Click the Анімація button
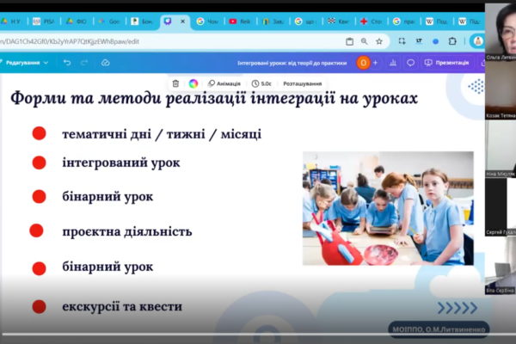Image resolution: width=516 pixels, height=344 pixels. 223,83
